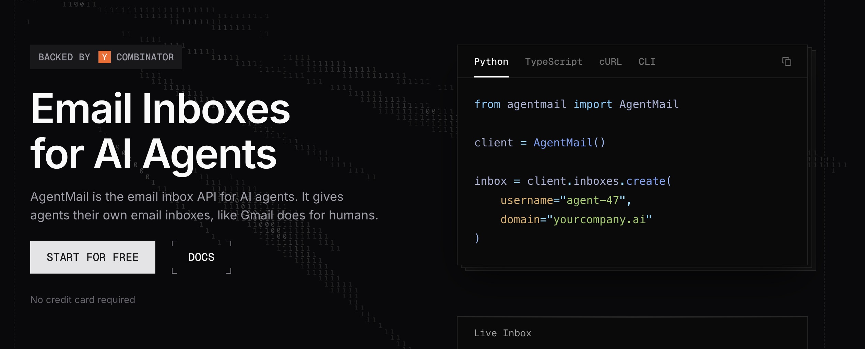Select the TypeScript code tab
Image resolution: width=865 pixels, height=349 pixels.
click(x=553, y=62)
